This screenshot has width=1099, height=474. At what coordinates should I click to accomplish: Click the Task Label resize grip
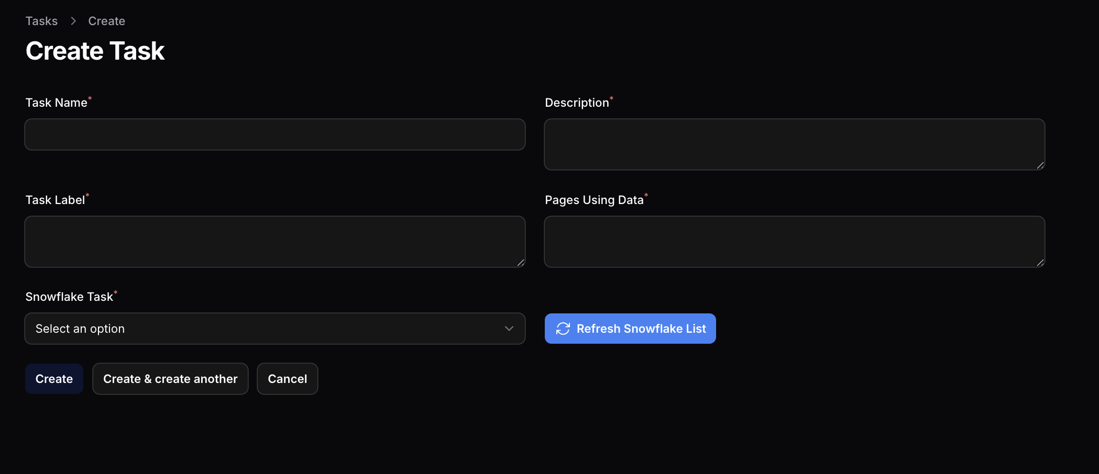[x=521, y=264]
